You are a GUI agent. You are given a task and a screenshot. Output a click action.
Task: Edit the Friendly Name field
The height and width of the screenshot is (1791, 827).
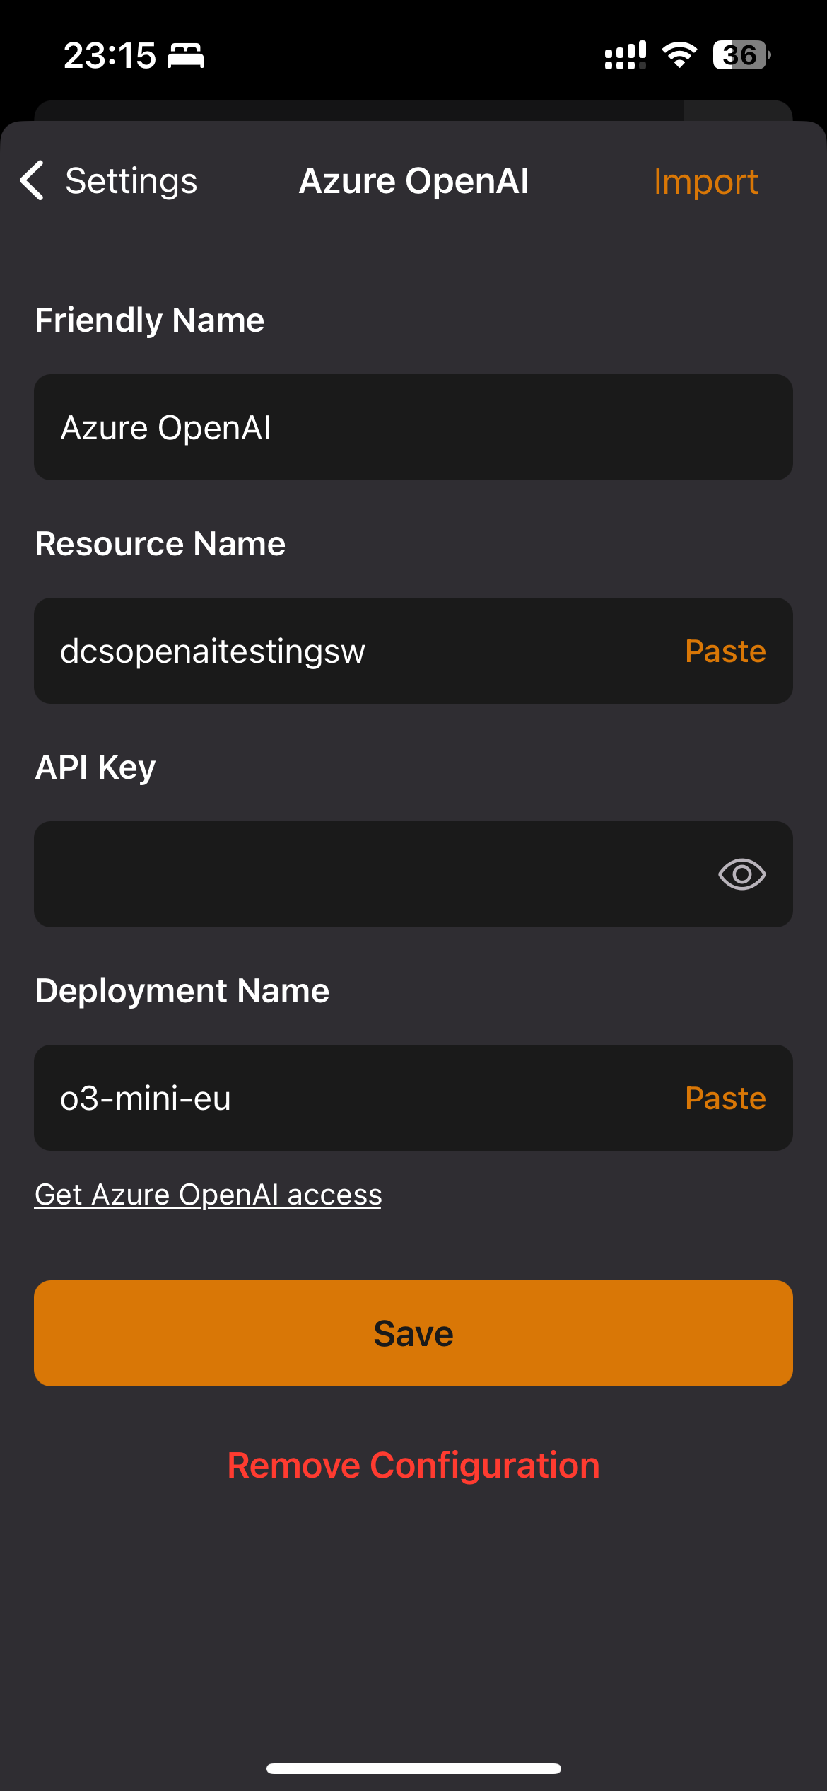(x=413, y=427)
